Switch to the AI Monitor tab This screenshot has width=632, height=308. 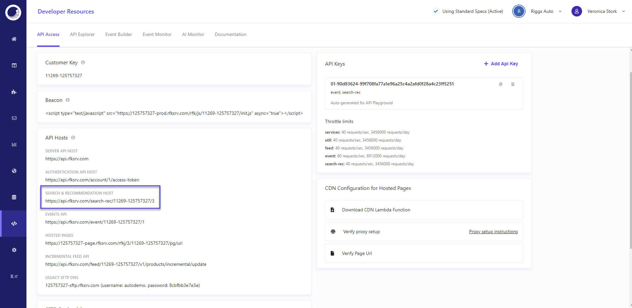pos(193,34)
